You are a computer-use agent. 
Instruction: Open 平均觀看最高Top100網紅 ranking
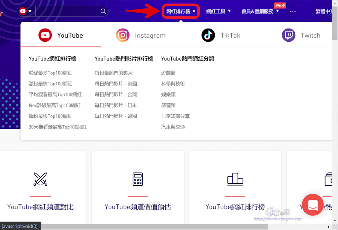55,94
